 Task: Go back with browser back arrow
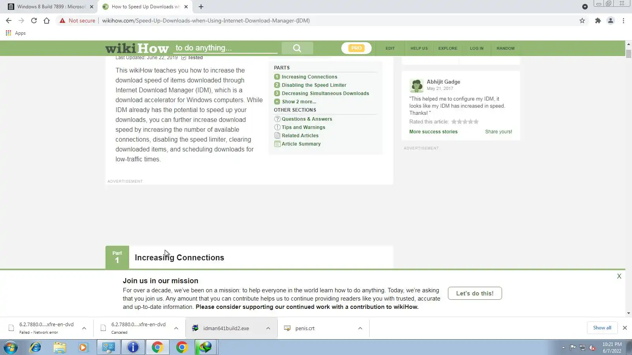click(9, 21)
